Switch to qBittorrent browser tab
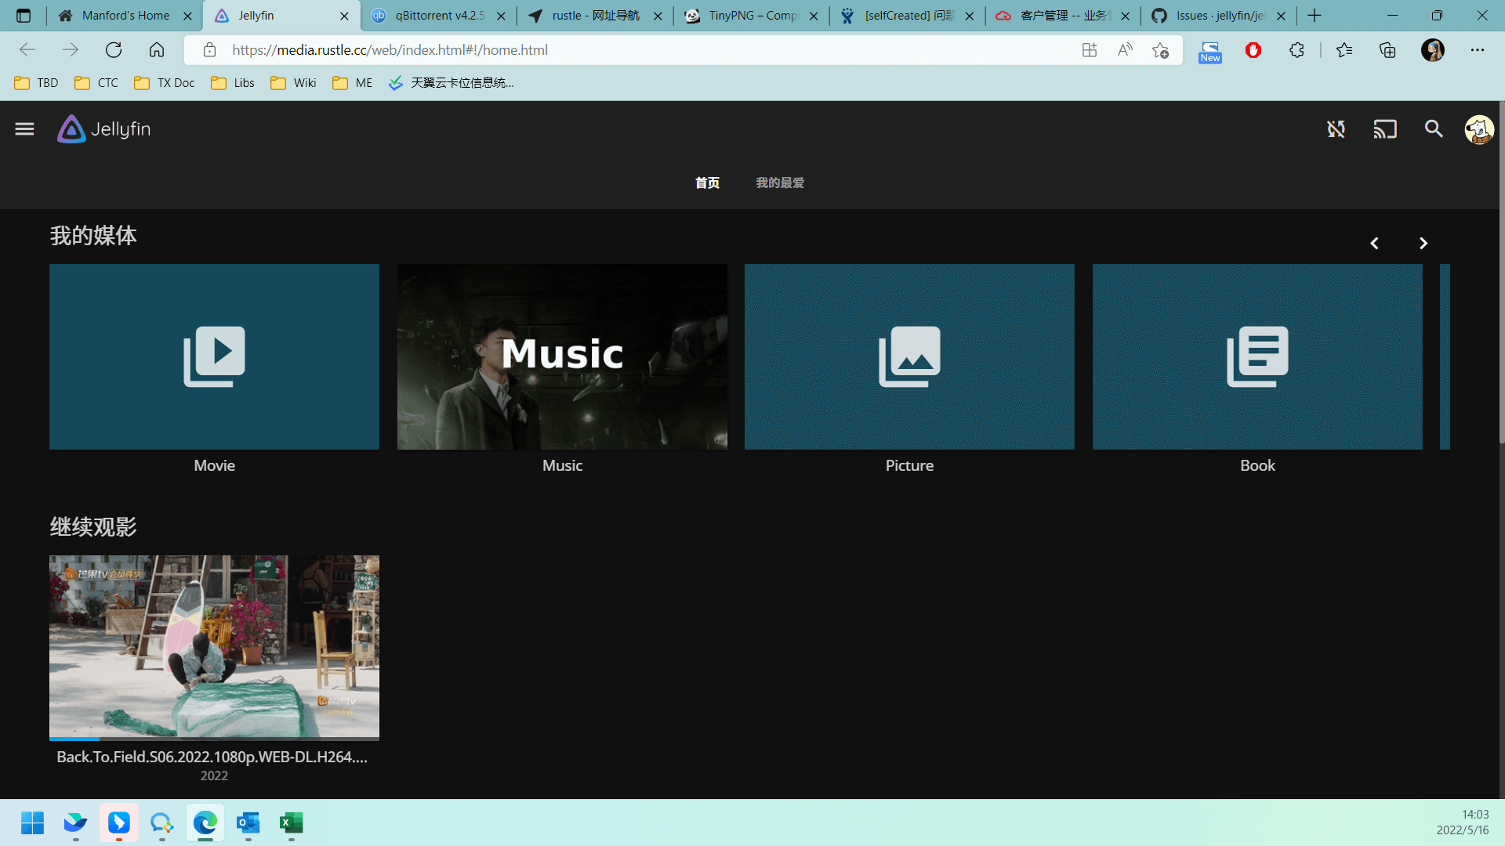This screenshot has width=1505, height=846. (x=438, y=16)
